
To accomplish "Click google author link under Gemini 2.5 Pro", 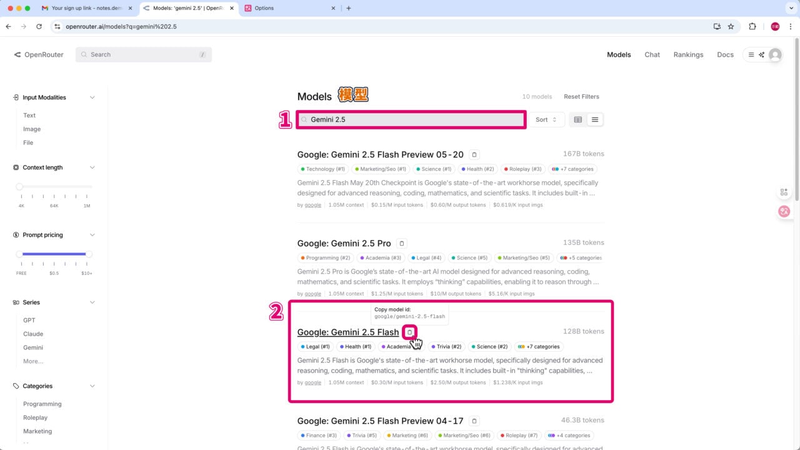I will [312, 294].
